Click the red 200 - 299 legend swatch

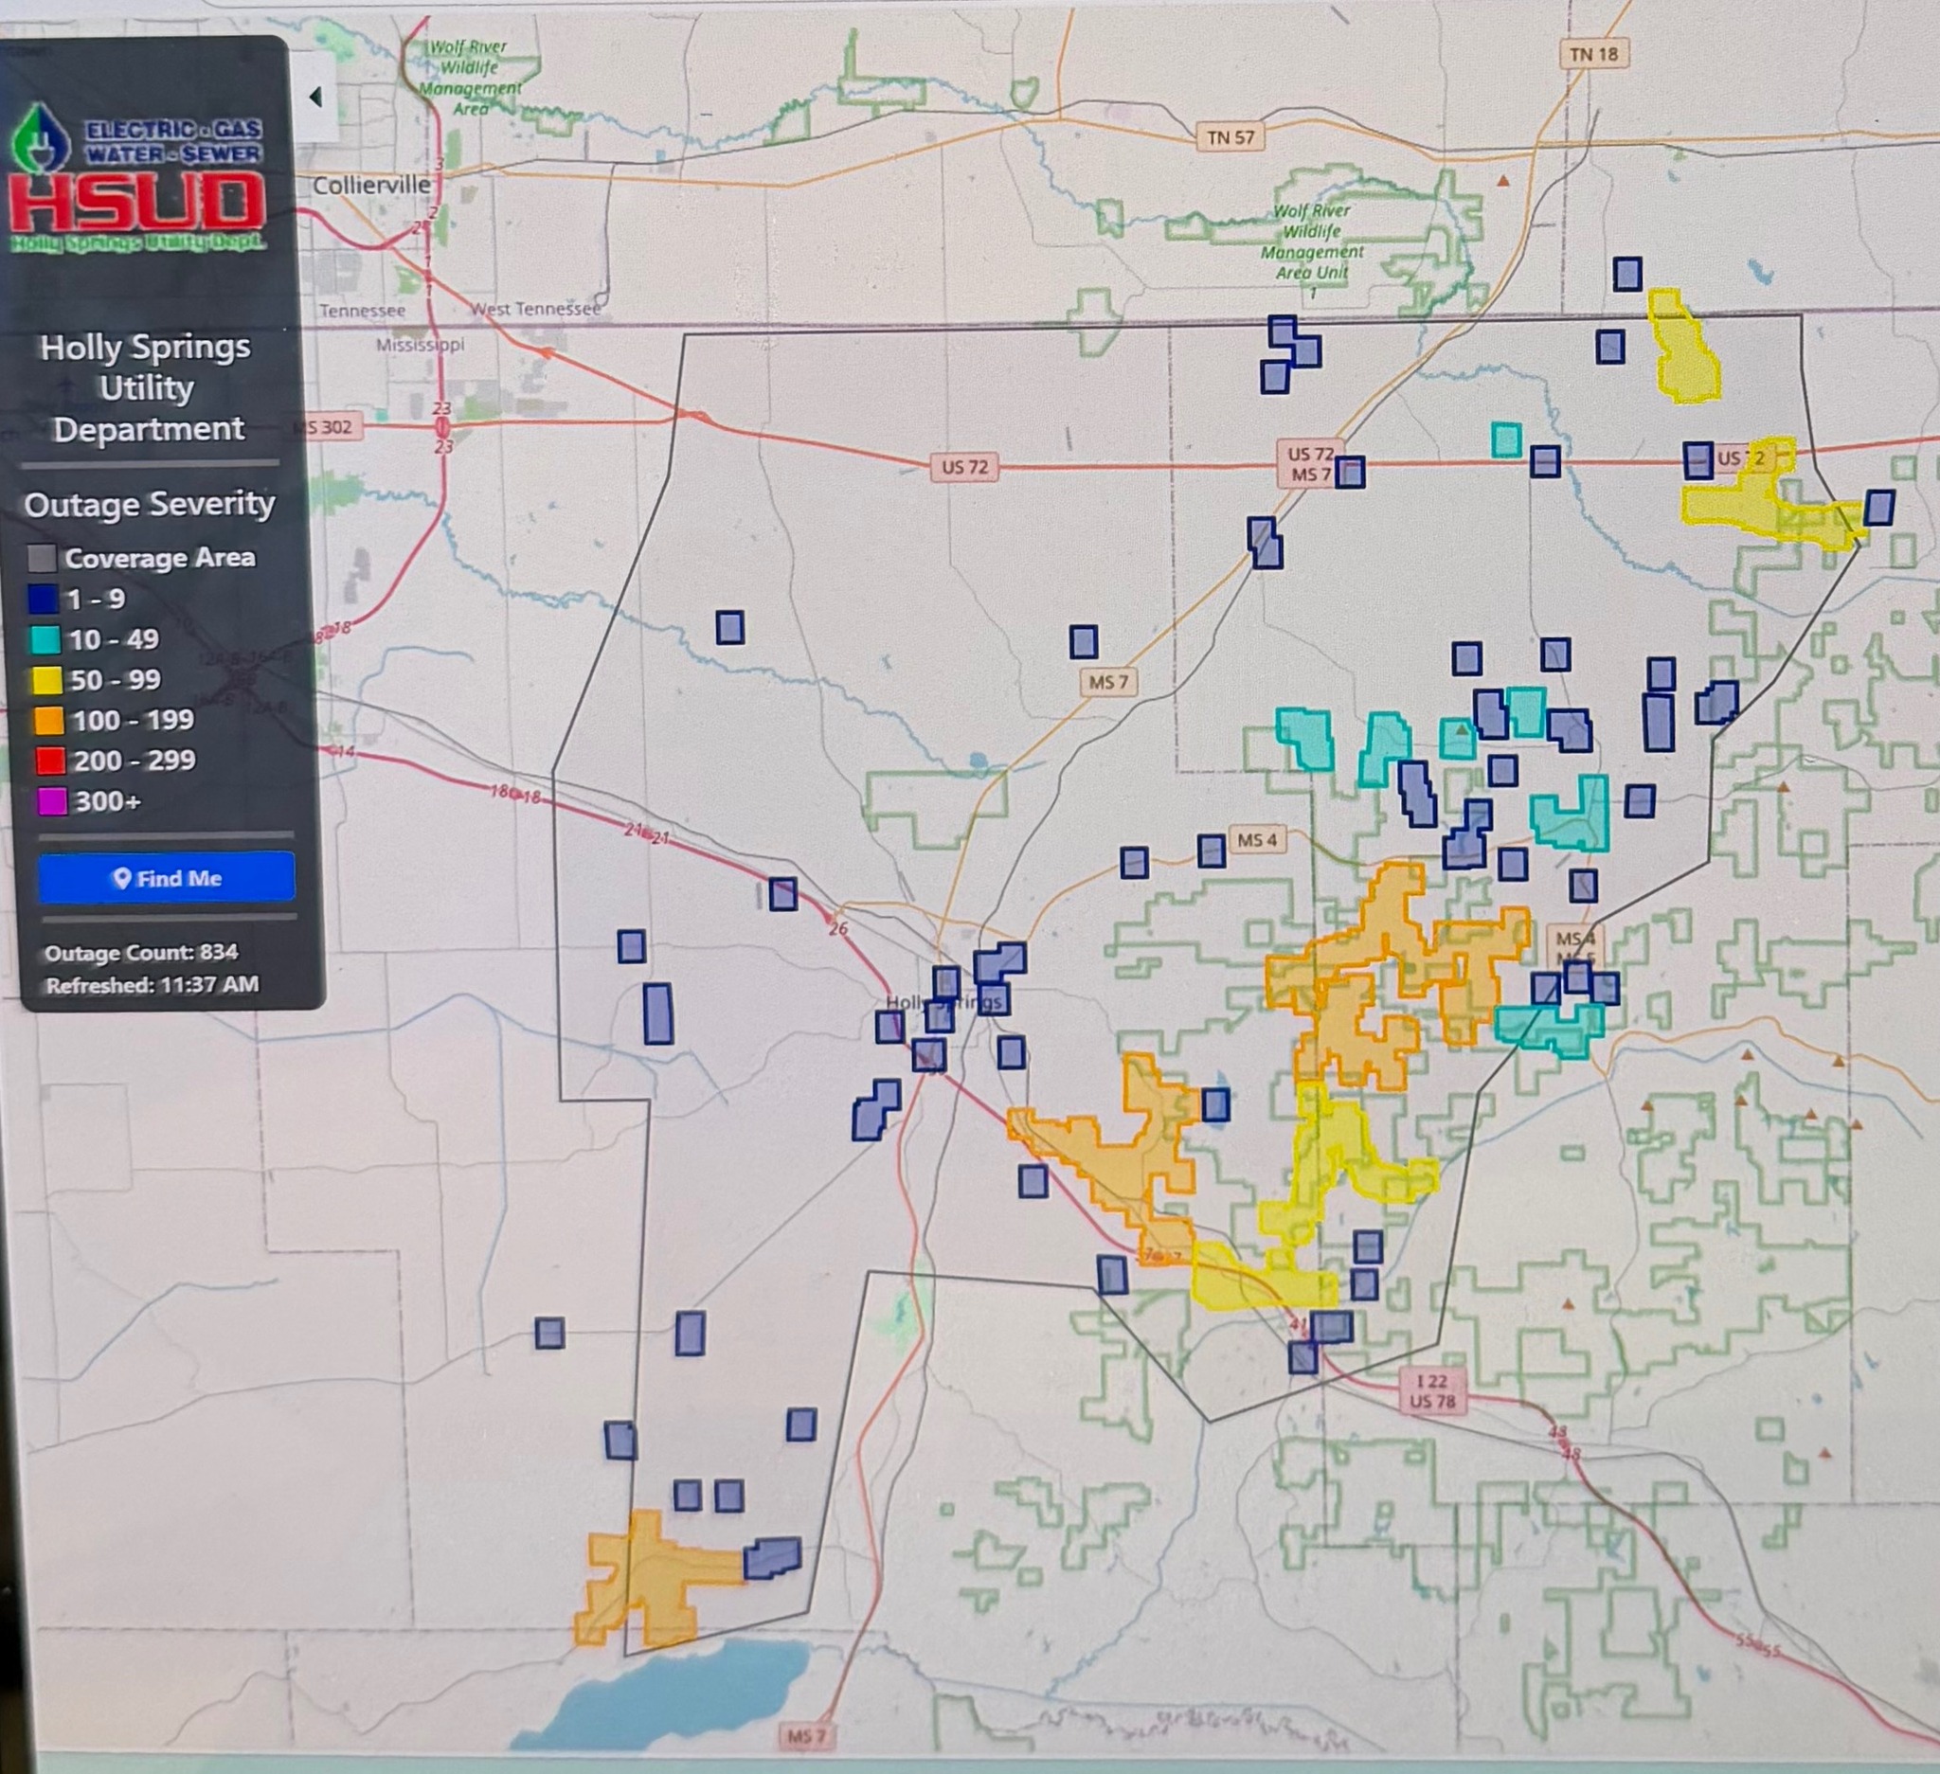50,761
